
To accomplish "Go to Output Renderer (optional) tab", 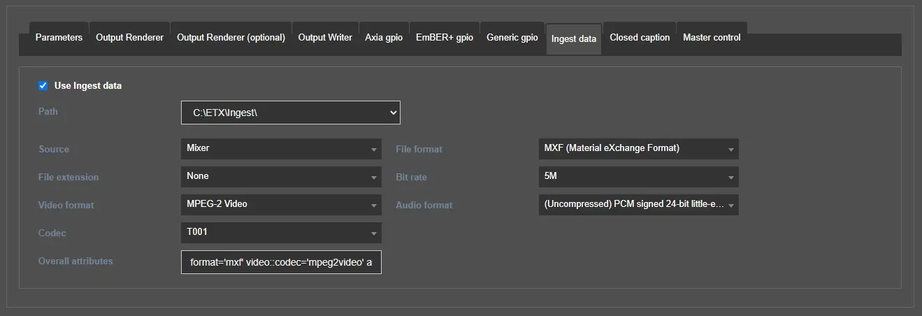I will (231, 38).
